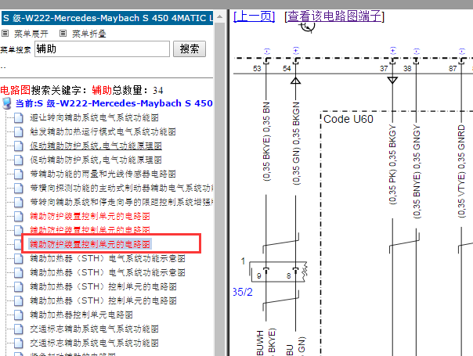The image size is (473, 356).
Task: Click pin number 53 in the diagram
Action: click(x=257, y=68)
